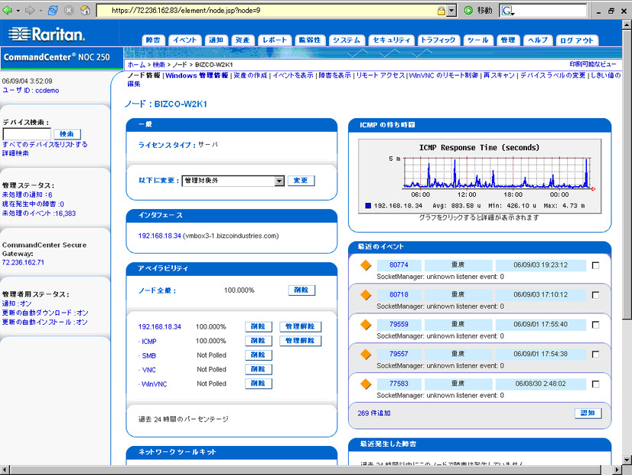Click the blue 192.168.18.34 legend swatch

click(368, 206)
